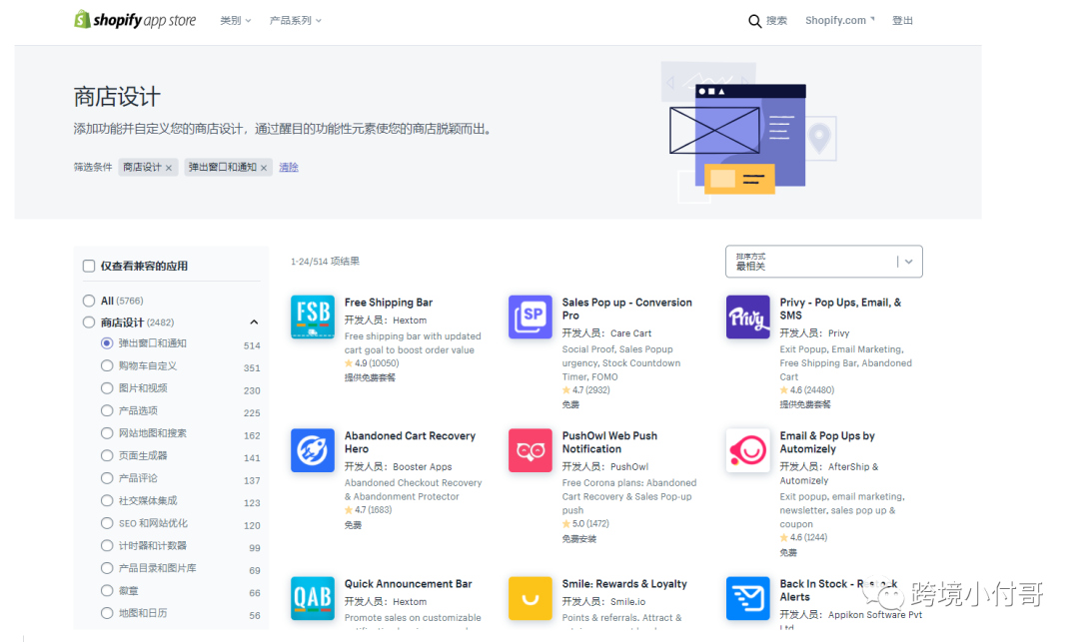
Task: Select the 产品目录和图片库 radio button
Action: click(107, 568)
